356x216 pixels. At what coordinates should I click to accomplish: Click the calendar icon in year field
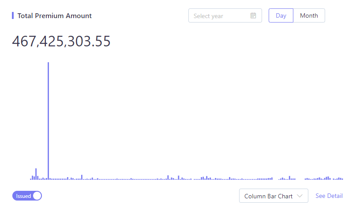coord(253,15)
